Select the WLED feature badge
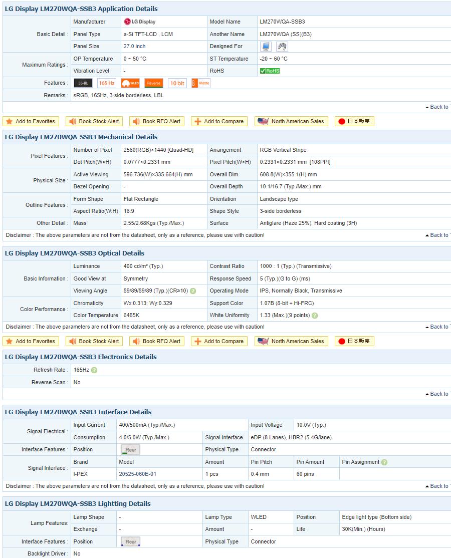 coord(130,83)
